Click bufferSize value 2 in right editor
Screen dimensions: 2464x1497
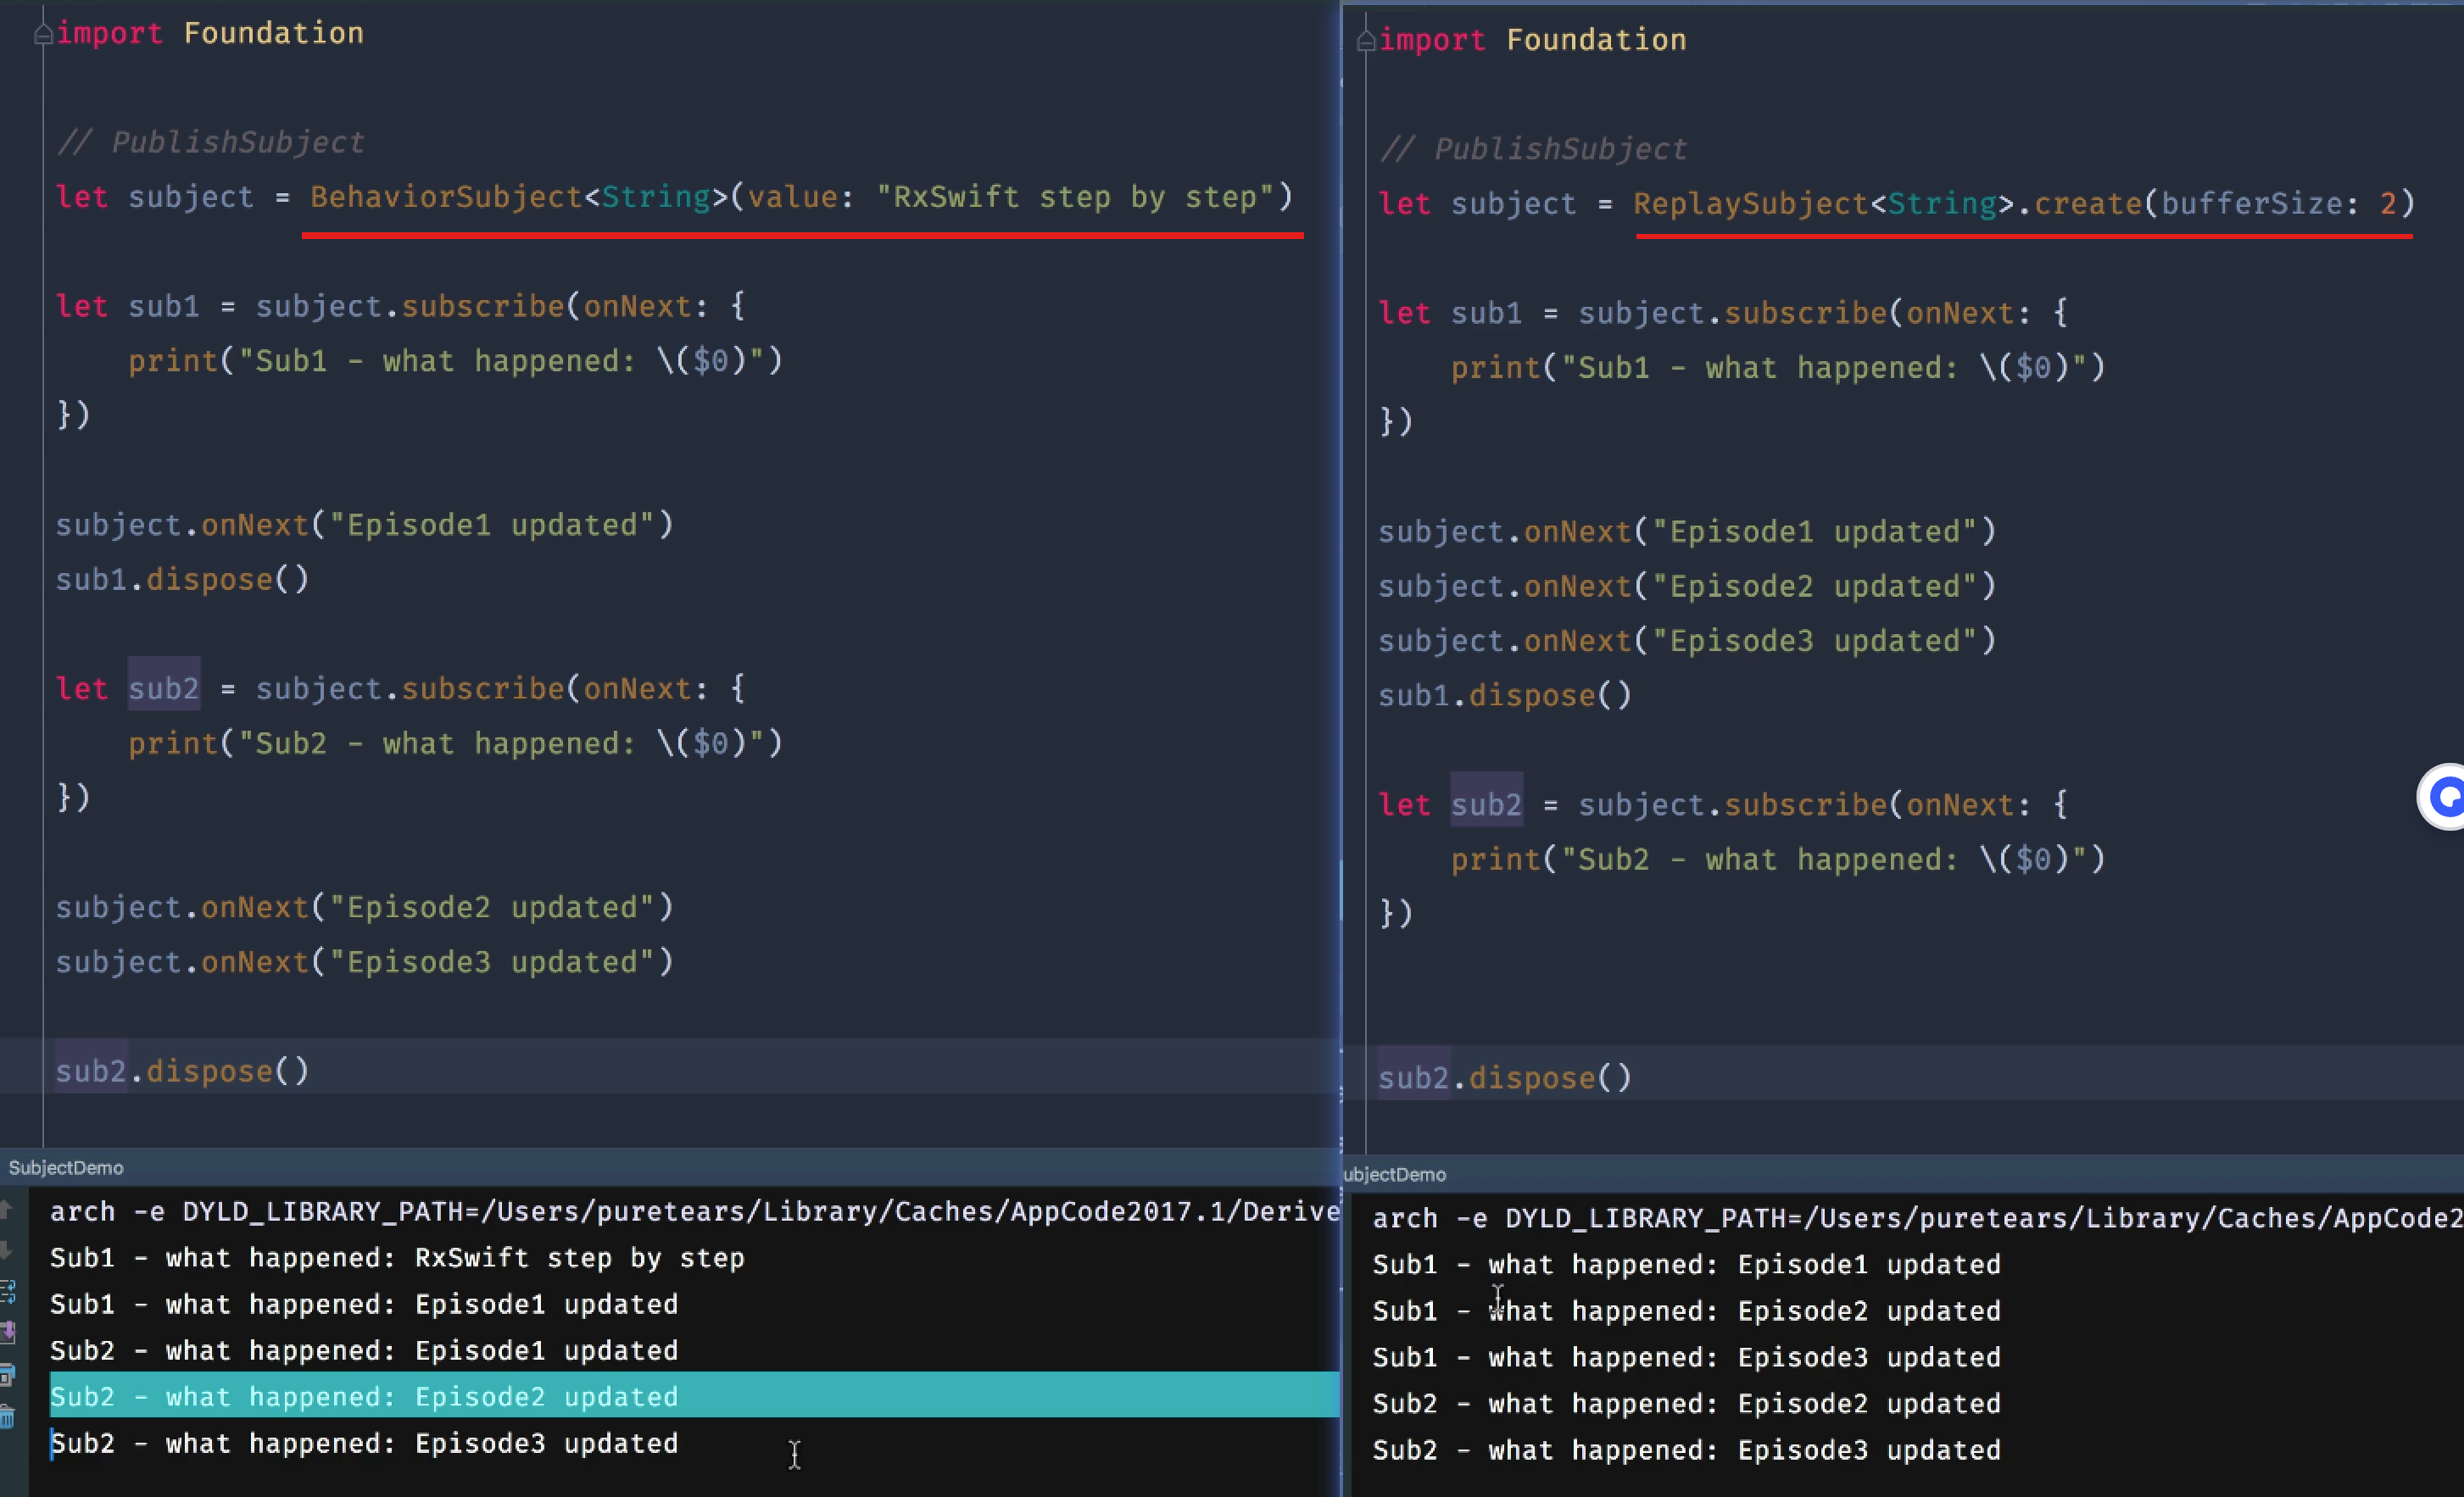click(x=2388, y=204)
